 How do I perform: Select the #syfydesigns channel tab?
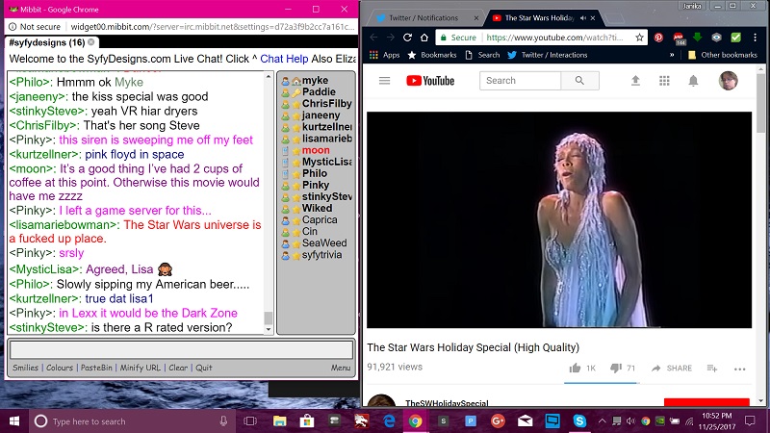tap(46, 42)
